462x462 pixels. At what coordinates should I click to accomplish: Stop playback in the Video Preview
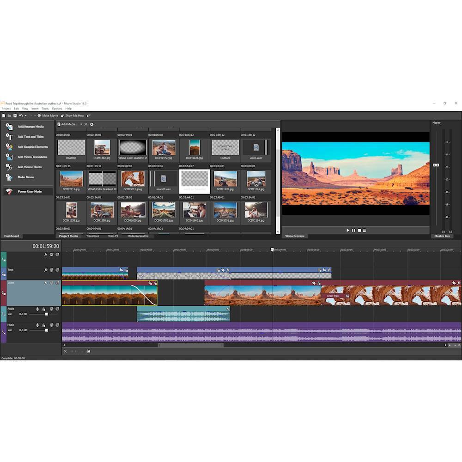(359, 230)
